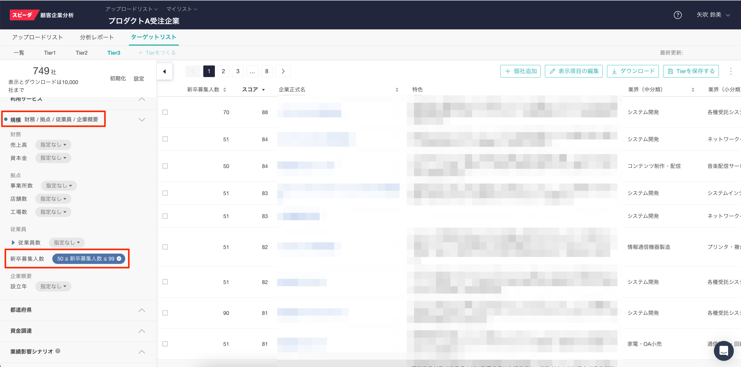Expand the 都道府県 filter section
This screenshot has height=367, width=741.
[x=141, y=310]
